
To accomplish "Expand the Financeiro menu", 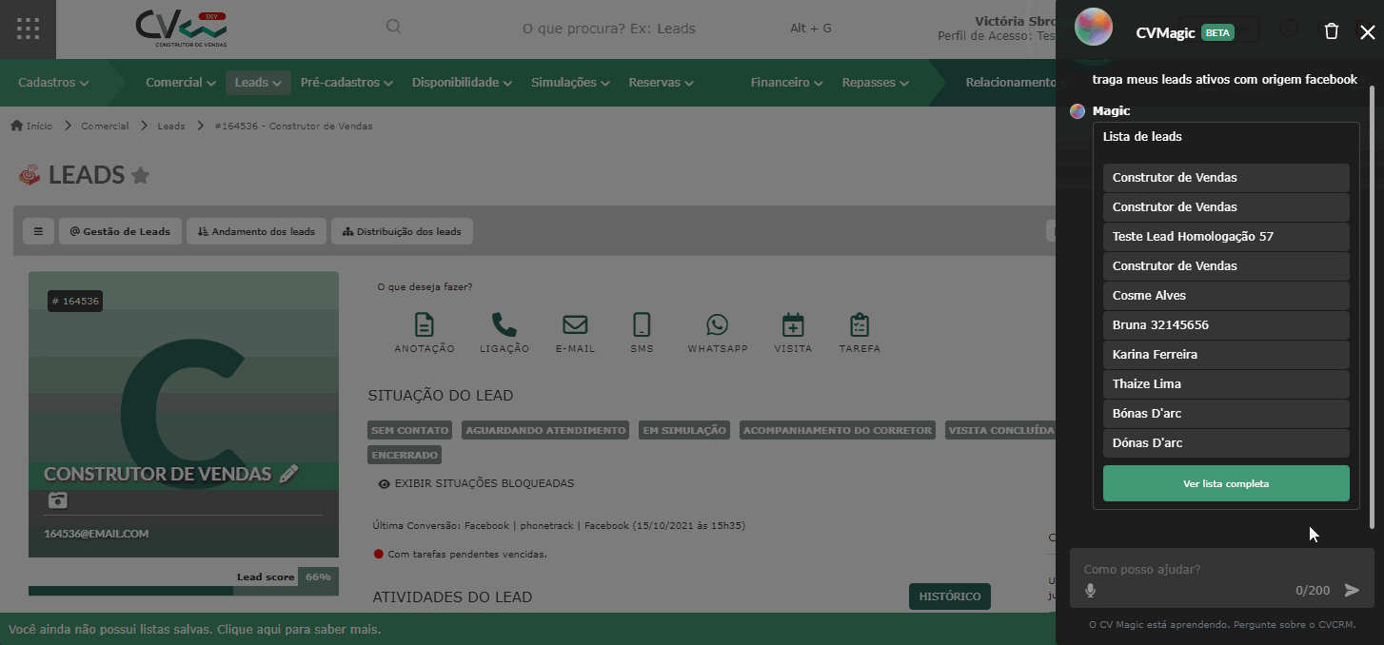I will pos(786,83).
